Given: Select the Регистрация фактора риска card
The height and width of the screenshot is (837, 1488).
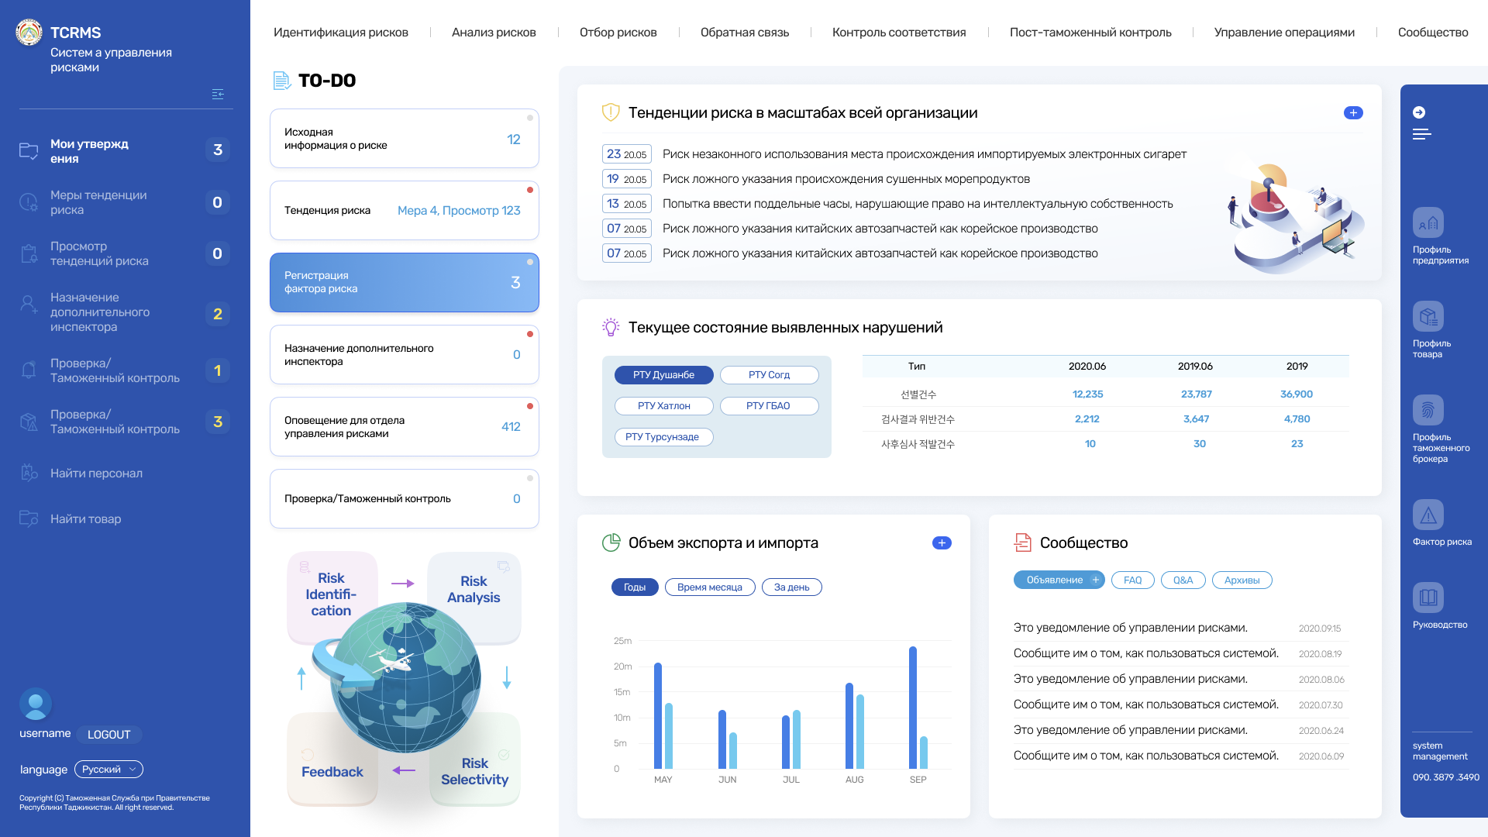Looking at the screenshot, I should (x=405, y=283).
